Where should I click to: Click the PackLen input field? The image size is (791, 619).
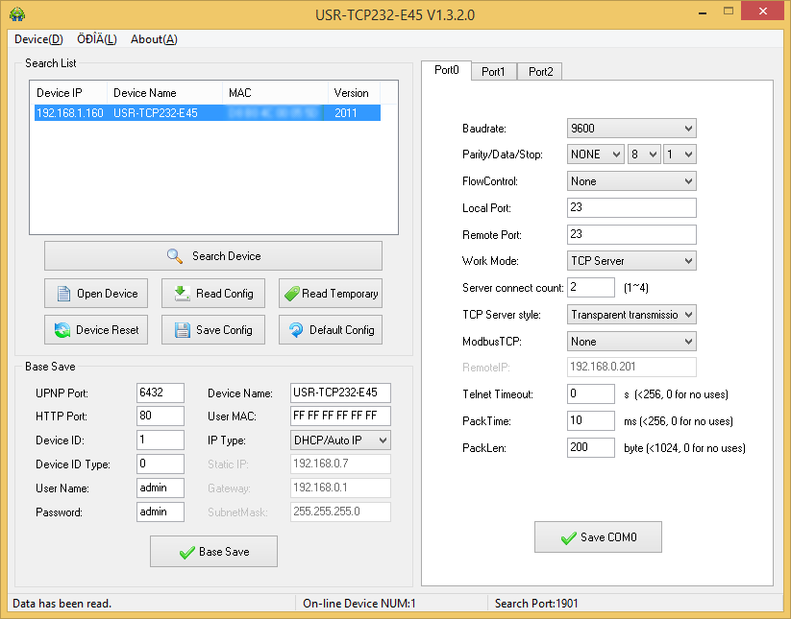pyautogui.click(x=591, y=447)
